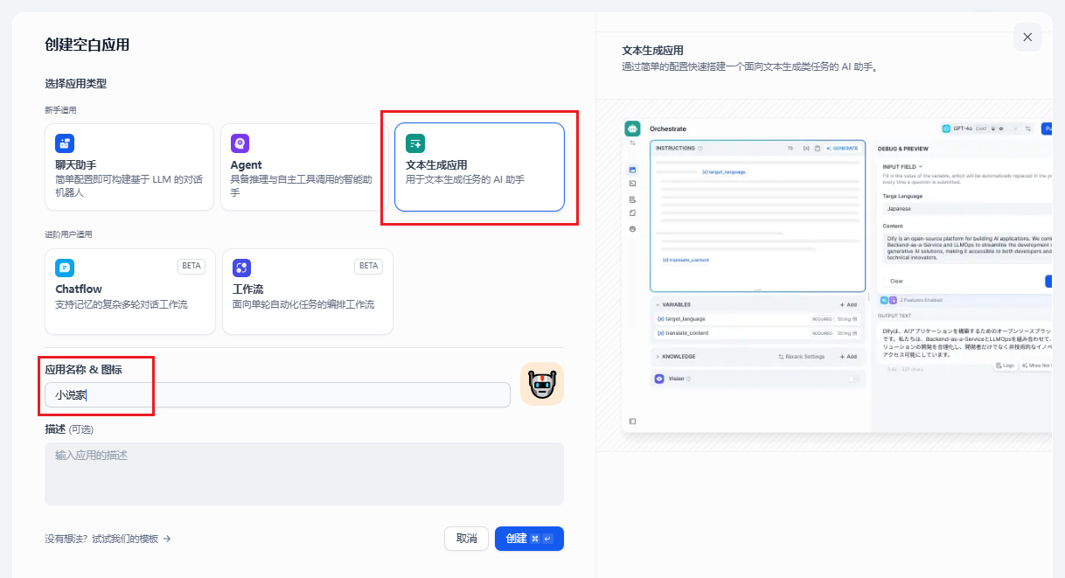Viewport: 1065px width, 578px height.
Task: Select the 文本生成应用 app type card
Action: tap(479, 167)
